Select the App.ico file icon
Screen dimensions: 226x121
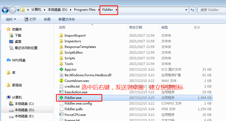[x=61, y=70]
